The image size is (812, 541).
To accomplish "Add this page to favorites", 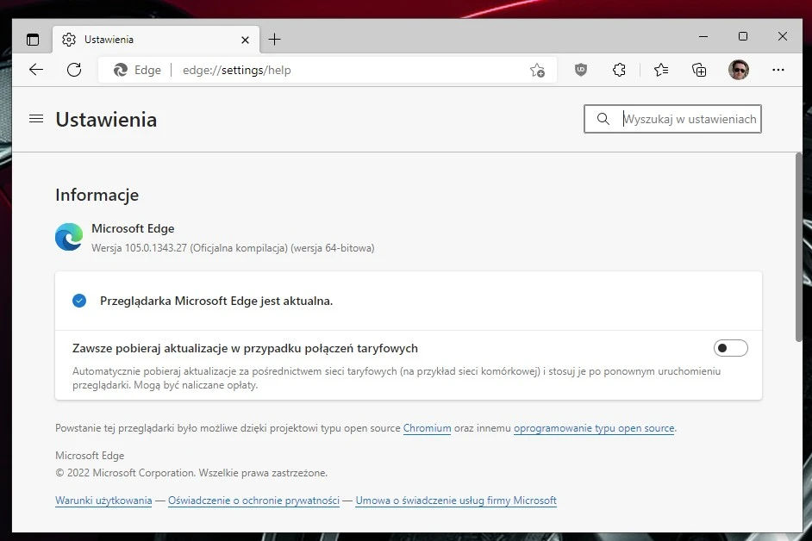I will 536,71.
